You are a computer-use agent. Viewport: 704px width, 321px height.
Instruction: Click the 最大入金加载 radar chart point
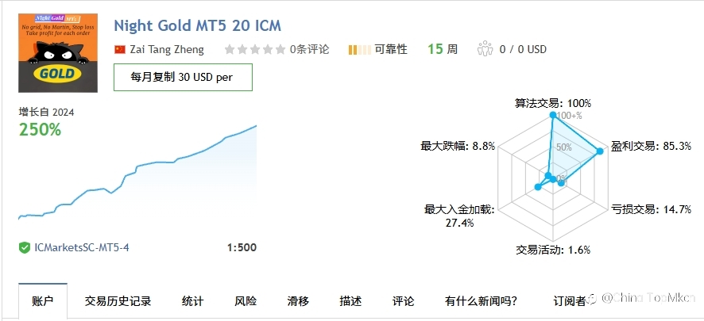click(x=538, y=187)
